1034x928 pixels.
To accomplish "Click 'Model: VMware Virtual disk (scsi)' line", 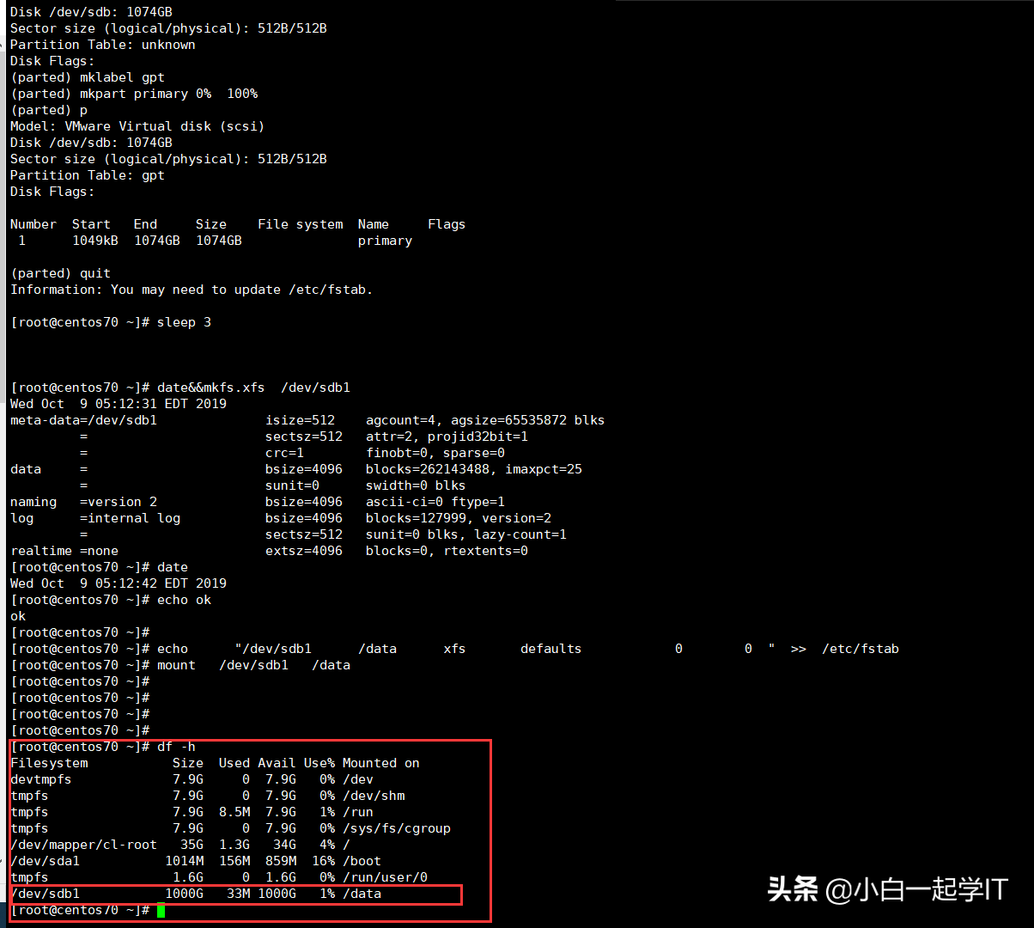I will pyautogui.click(x=137, y=126).
